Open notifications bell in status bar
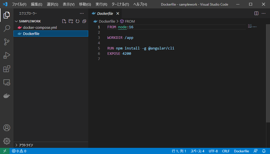 [264, 151]
